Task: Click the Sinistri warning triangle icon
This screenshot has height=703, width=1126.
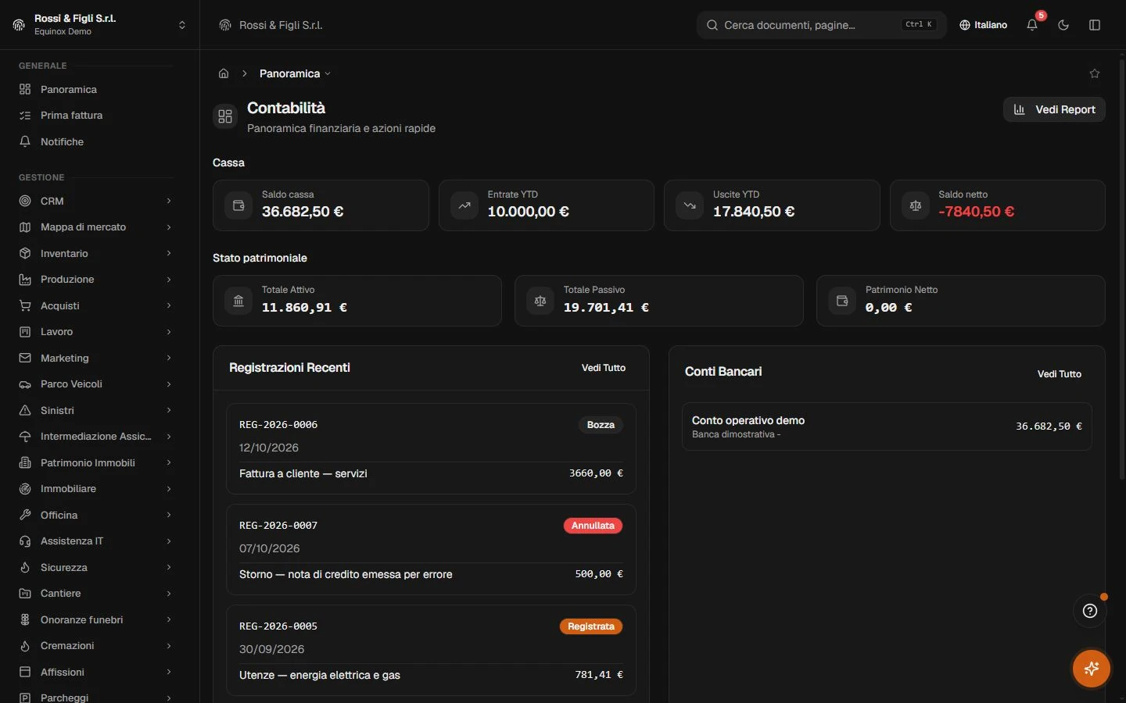Action: tap(25, 410)
